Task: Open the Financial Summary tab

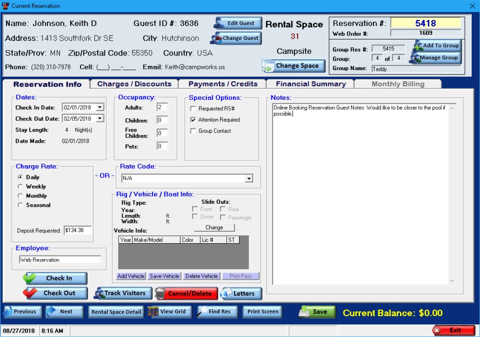Action: [310, 84]
